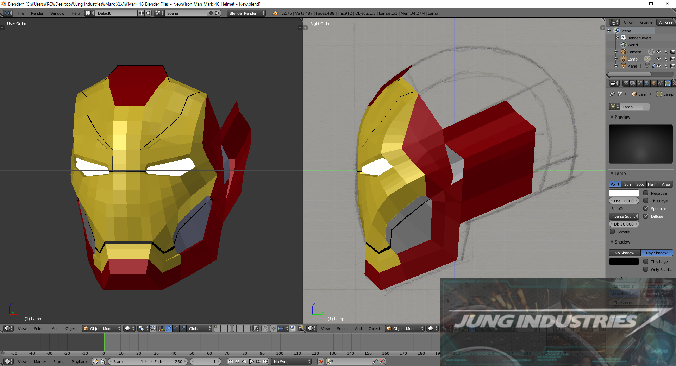
Task: Open the Object Mode dropdown in left viewport
Action: pos(102,328)
